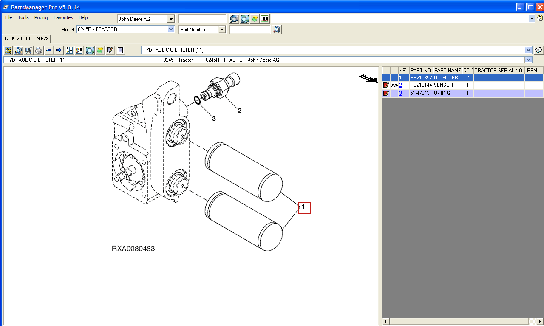Screen dimensions: 544x326
Task: Click the parts list scroll right arrow
Action: tap(540, 322)
